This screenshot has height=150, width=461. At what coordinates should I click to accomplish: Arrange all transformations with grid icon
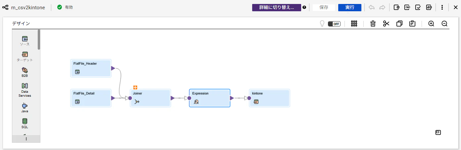354,24
